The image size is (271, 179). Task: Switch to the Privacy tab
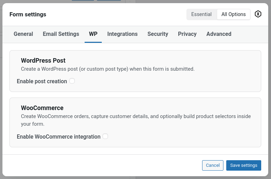click(187, 34)
